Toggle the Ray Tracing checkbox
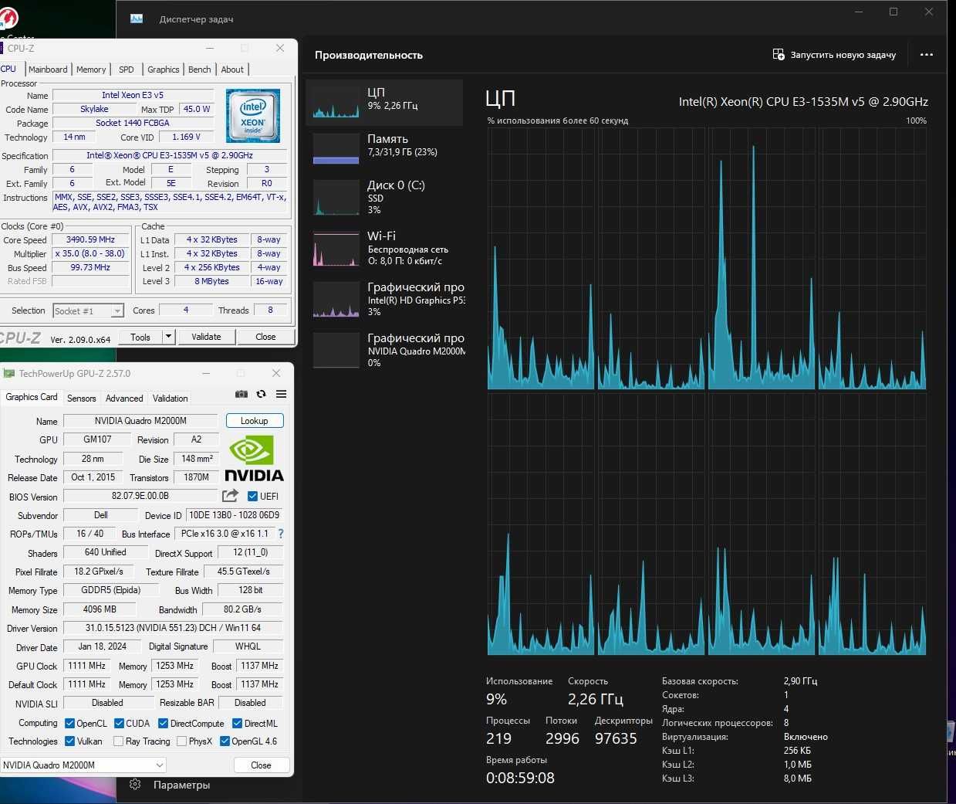Image resolution: width=956 pixels, height=804 pixels. click(x=119, y=741)
